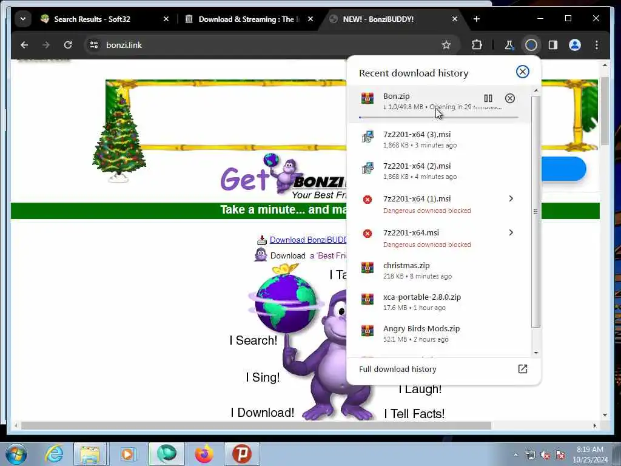Click Full download history label
The width and height of the screenshot is (621, 466).
coord(398,370)
